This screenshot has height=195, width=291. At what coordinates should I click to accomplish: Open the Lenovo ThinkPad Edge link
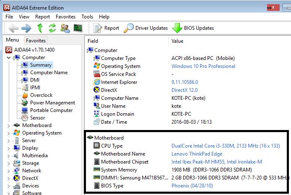click(x=197, y=154)
